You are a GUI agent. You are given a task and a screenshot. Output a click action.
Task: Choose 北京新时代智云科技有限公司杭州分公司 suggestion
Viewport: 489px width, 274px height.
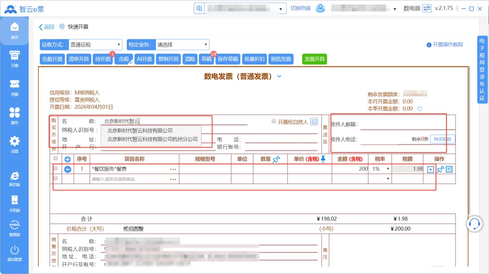coord(153,139)
